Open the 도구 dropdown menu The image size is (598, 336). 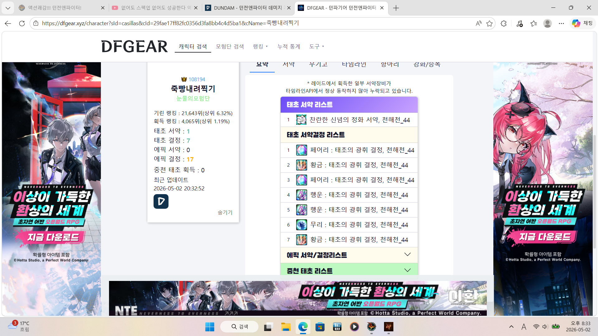click(x=316, y=46)
